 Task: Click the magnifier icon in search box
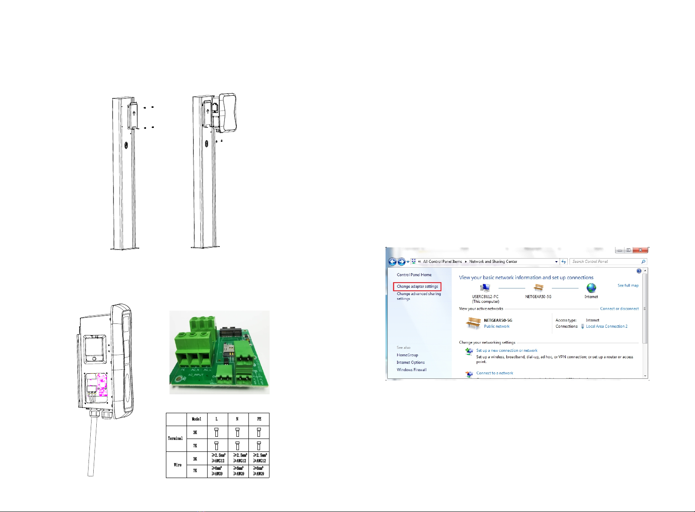point(643,262)
